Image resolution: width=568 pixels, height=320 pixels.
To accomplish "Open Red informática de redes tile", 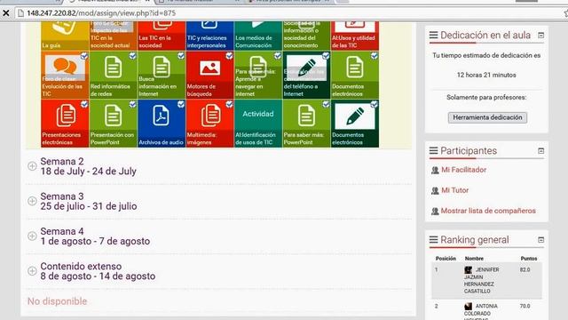I will (113, 75).
